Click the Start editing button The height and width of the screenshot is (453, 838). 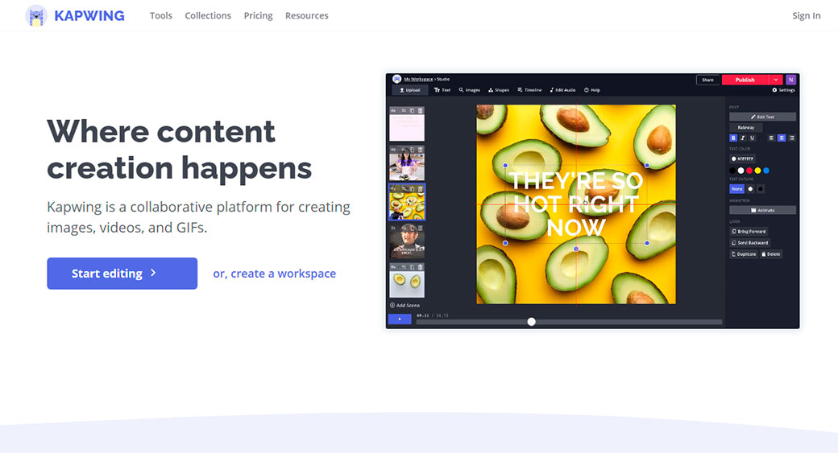coord(122,274)
